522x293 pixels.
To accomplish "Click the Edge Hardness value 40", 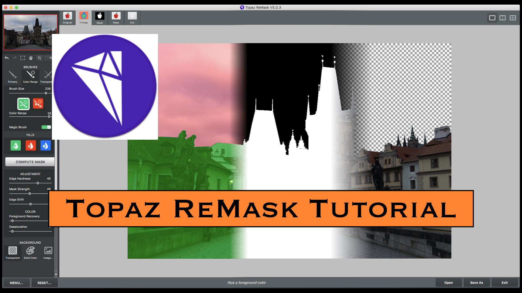I will (x=49, y=179).
